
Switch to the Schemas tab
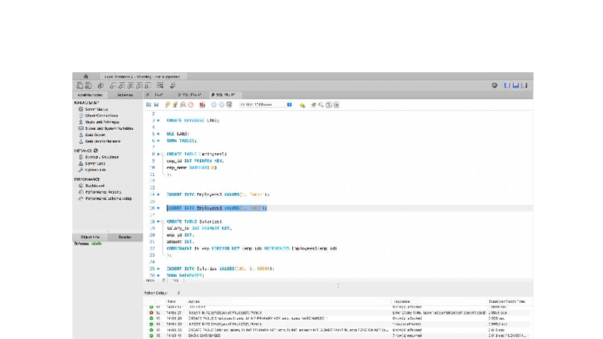coord(125,95)
